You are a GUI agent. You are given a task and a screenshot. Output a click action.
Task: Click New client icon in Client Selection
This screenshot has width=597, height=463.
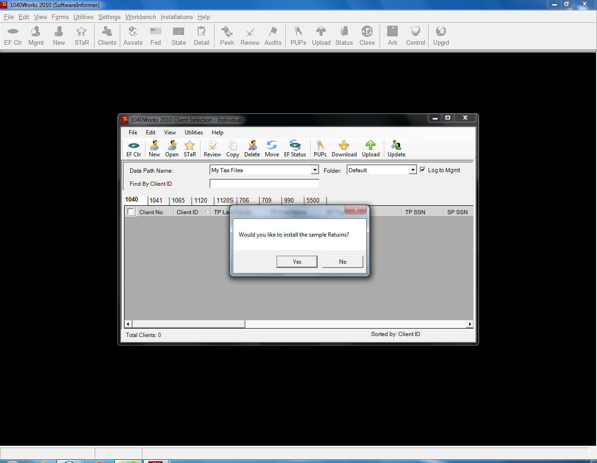pyautogui.click(x=154, y=149)
